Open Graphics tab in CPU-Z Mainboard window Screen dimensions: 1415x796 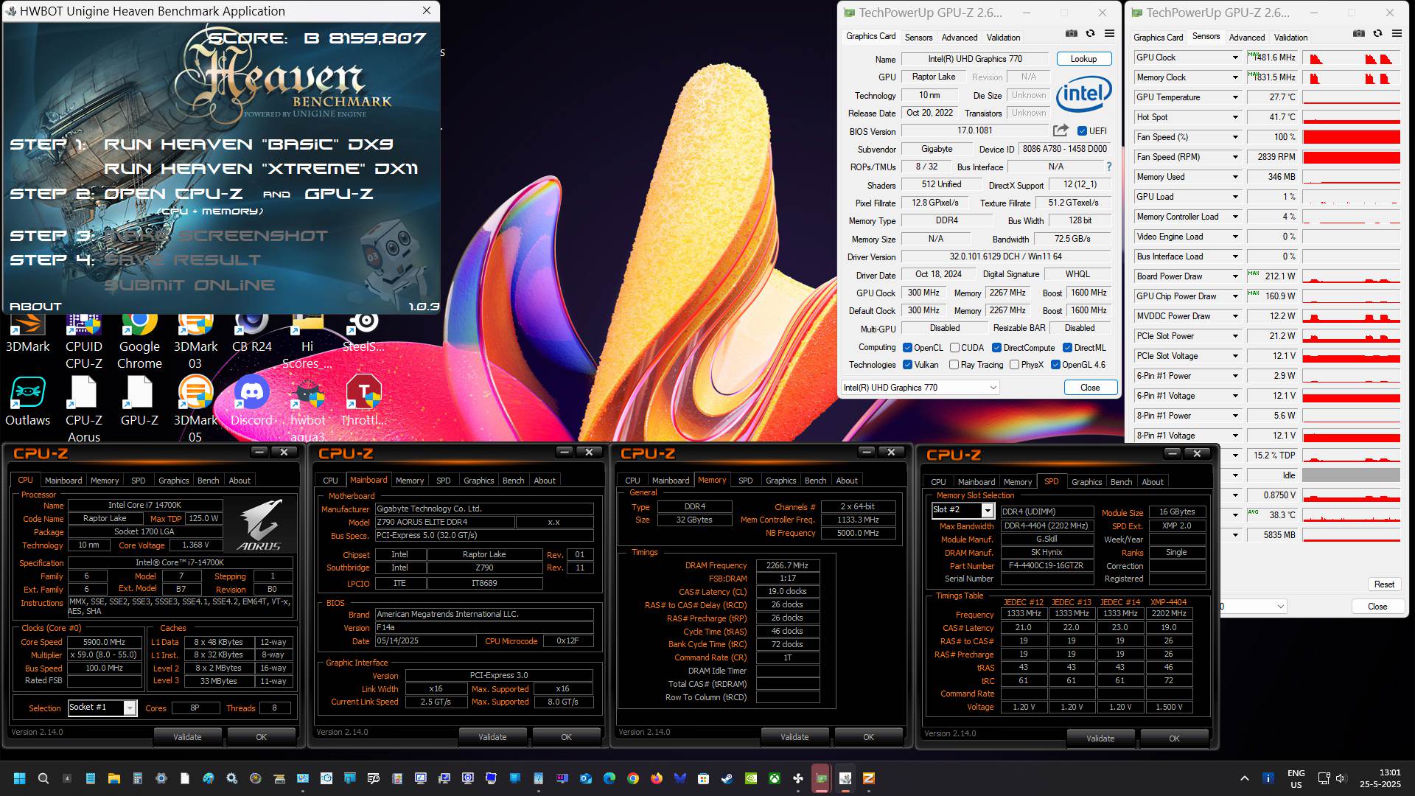(x=478, y=481)
